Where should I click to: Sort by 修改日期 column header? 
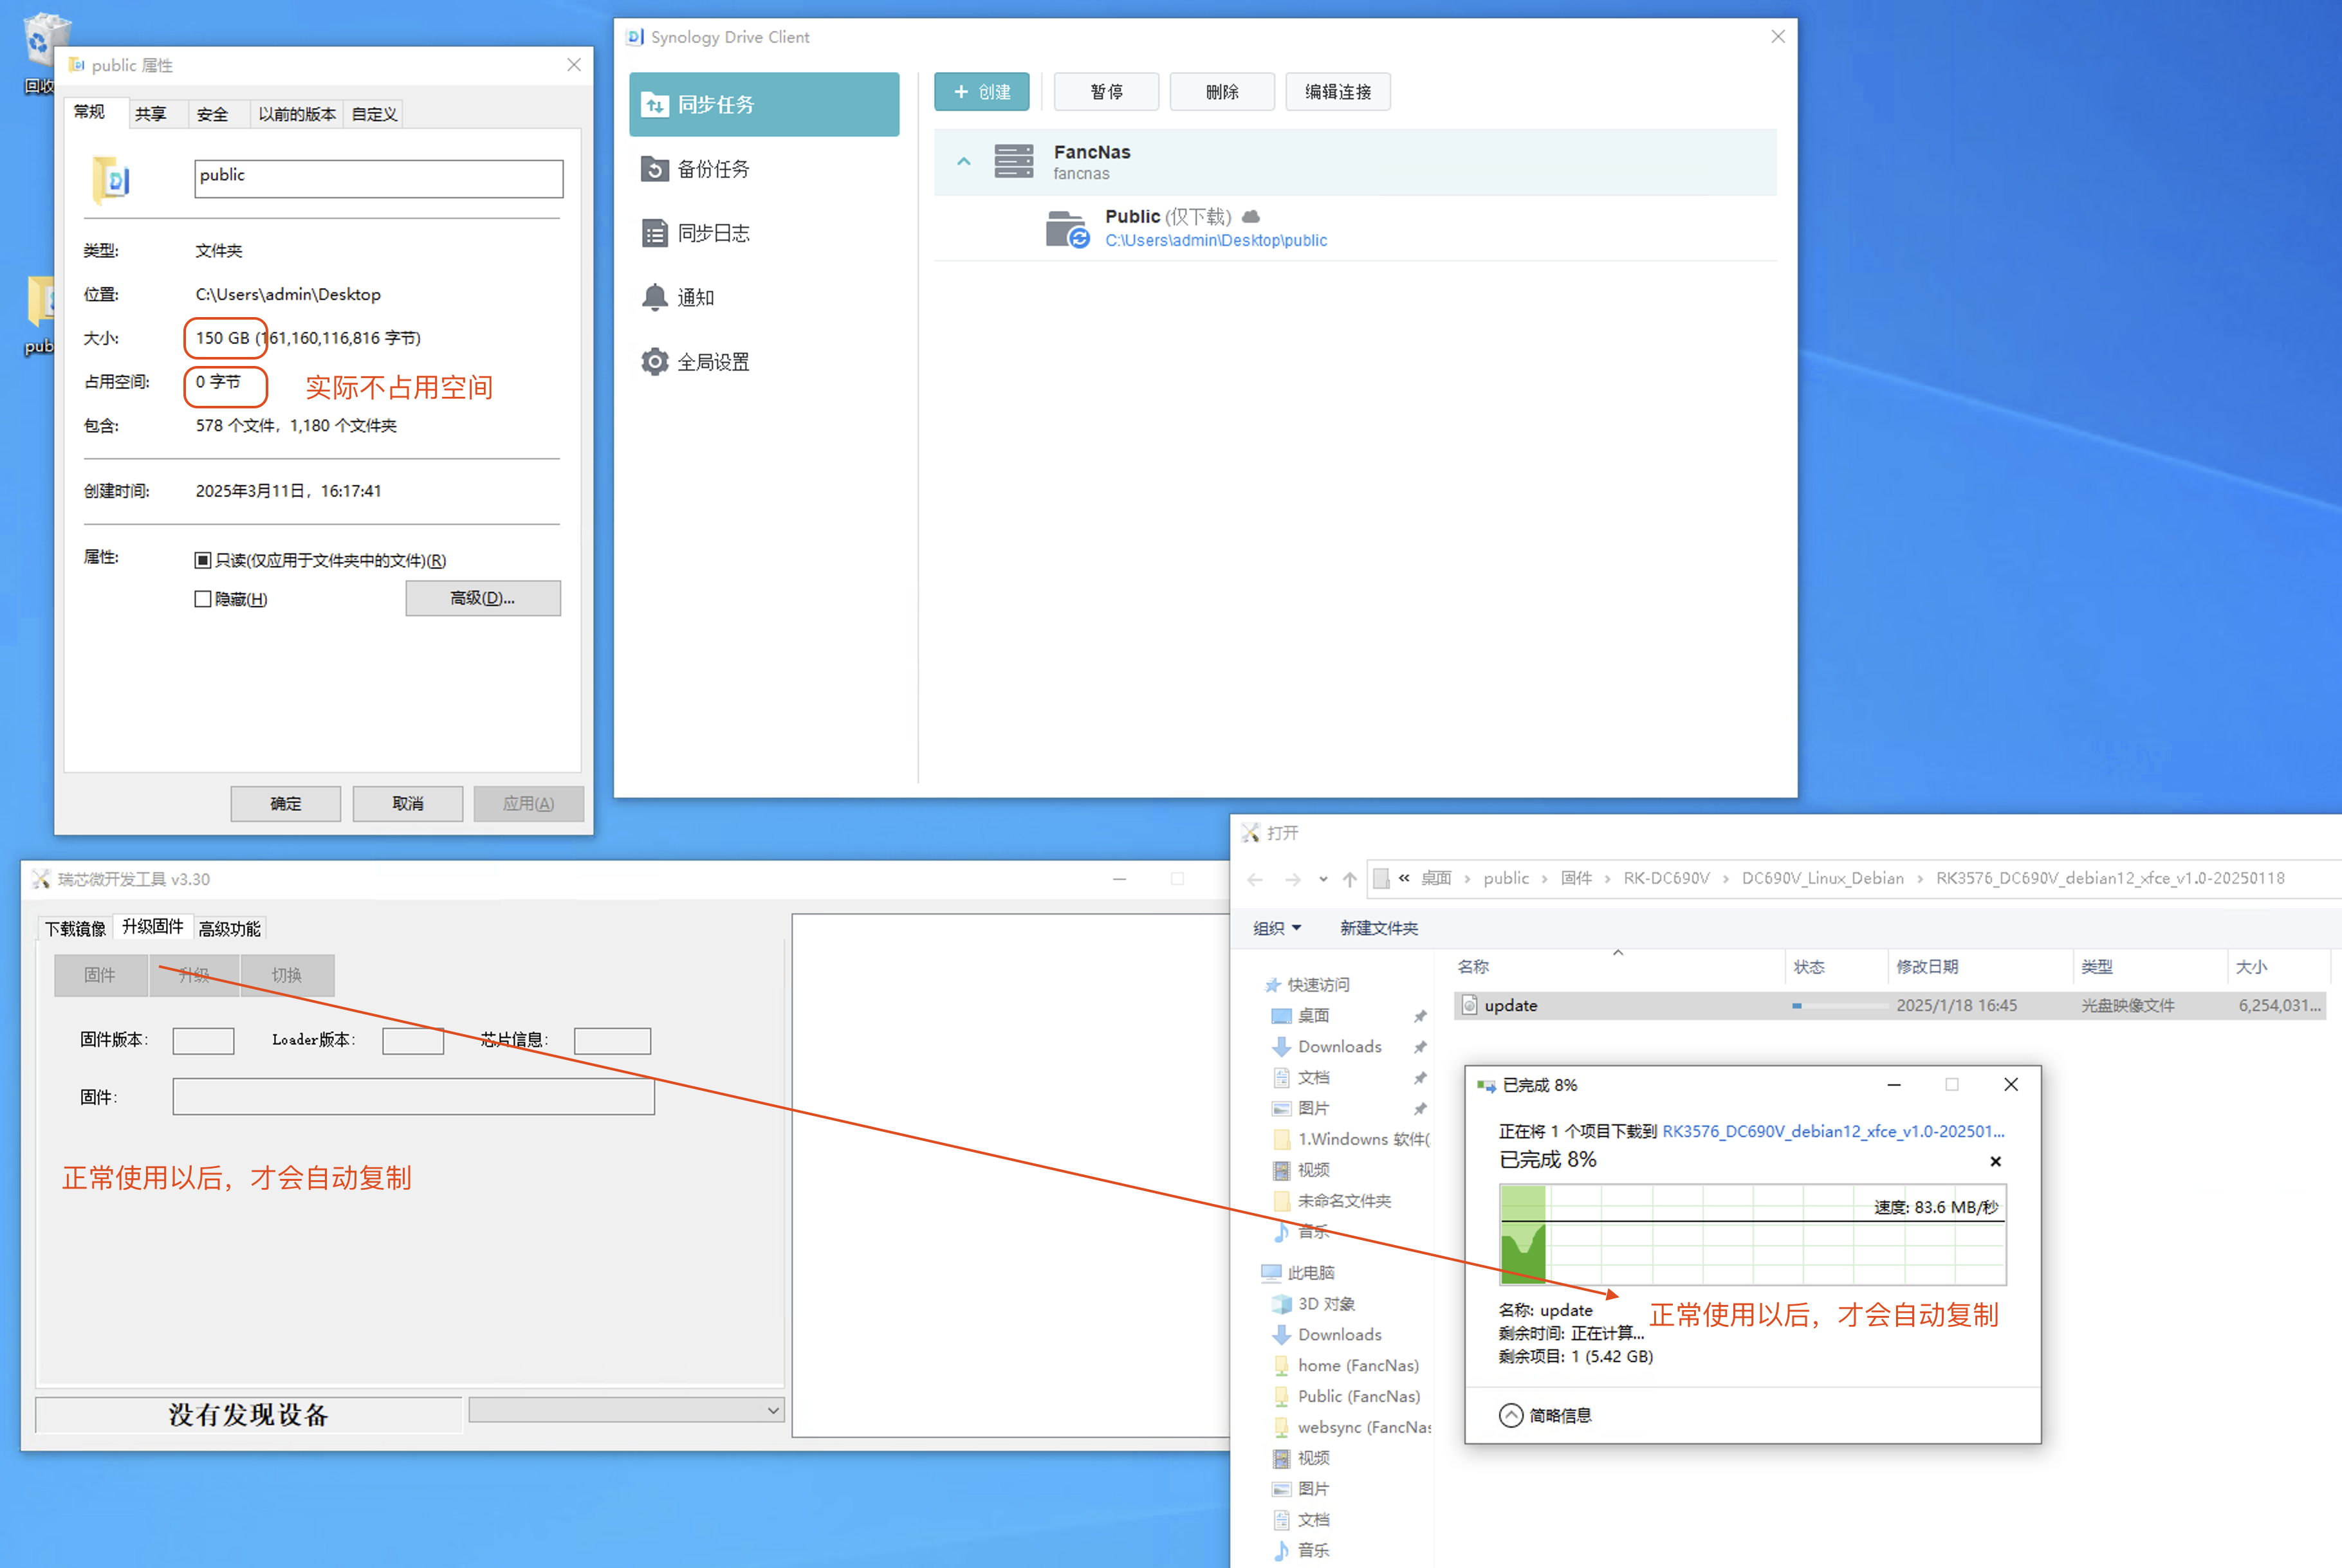1928,967
